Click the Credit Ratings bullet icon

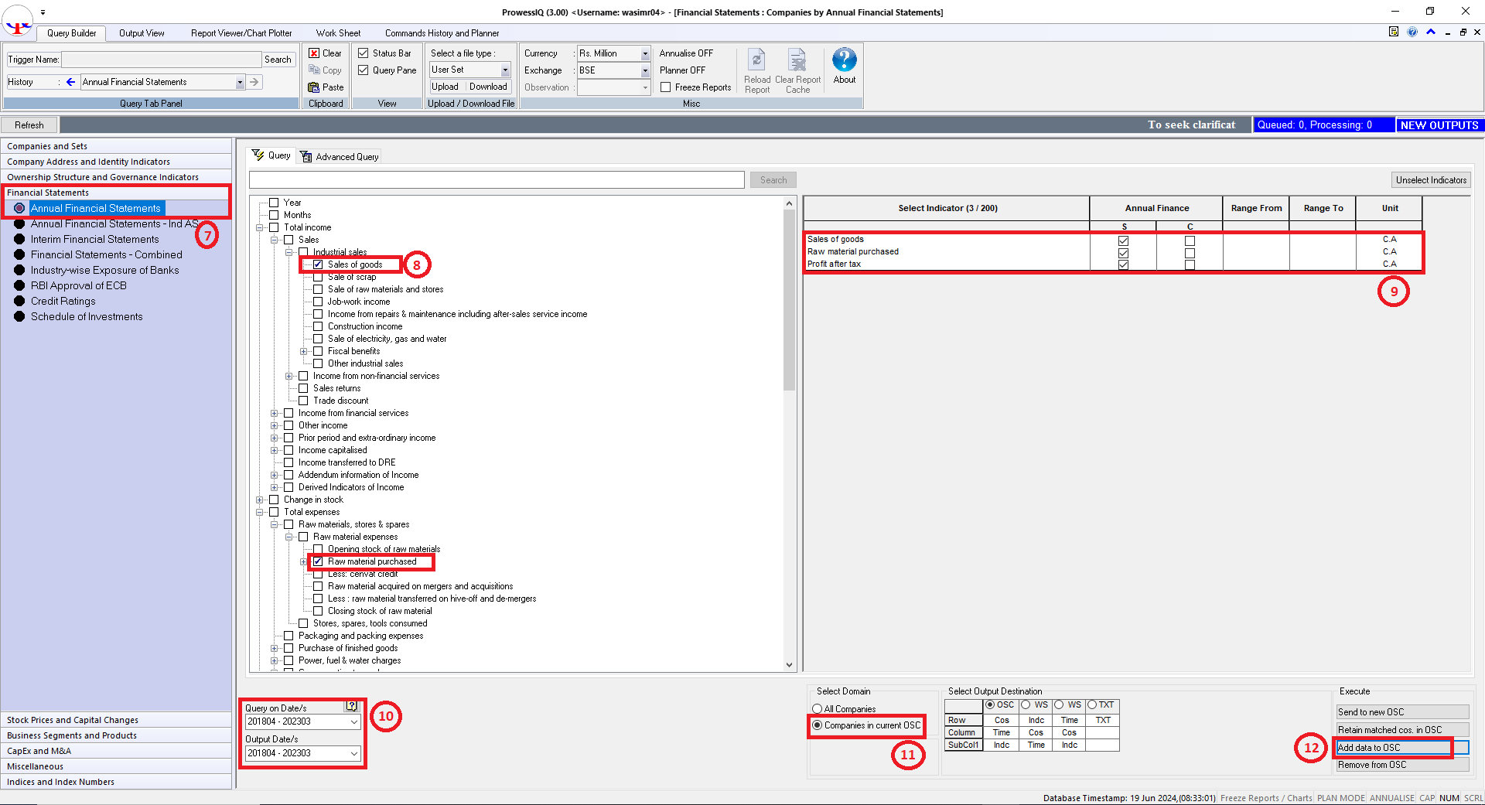point(19,301)
